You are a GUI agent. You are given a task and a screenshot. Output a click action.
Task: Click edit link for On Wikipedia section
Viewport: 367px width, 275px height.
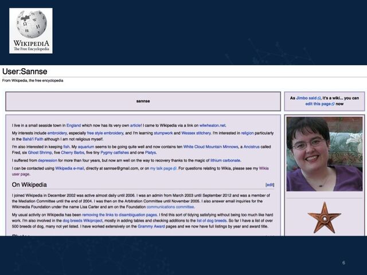point(270,184)
